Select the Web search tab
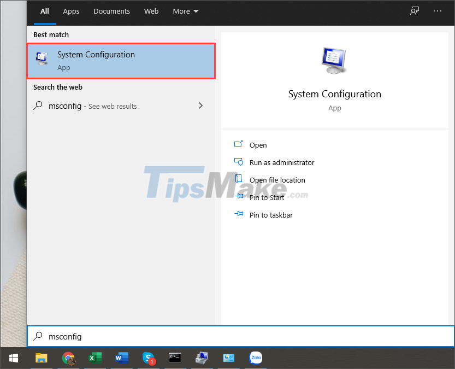This screenshot has width=455, height=369. [x=151, y=11]
